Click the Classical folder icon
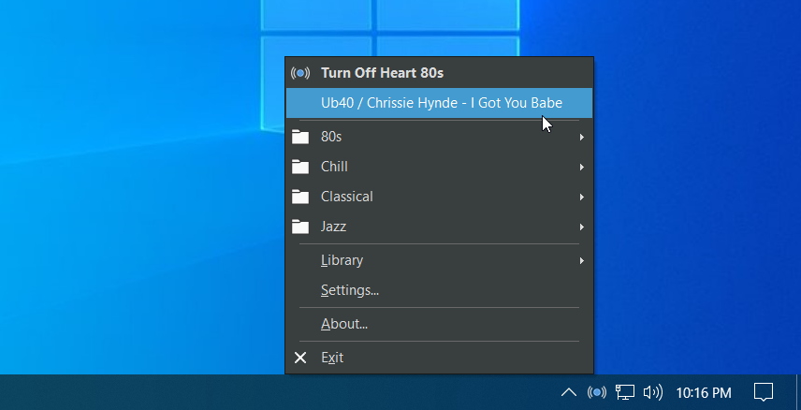This screenshot has height=410, width=801. [x=300, y=197]
